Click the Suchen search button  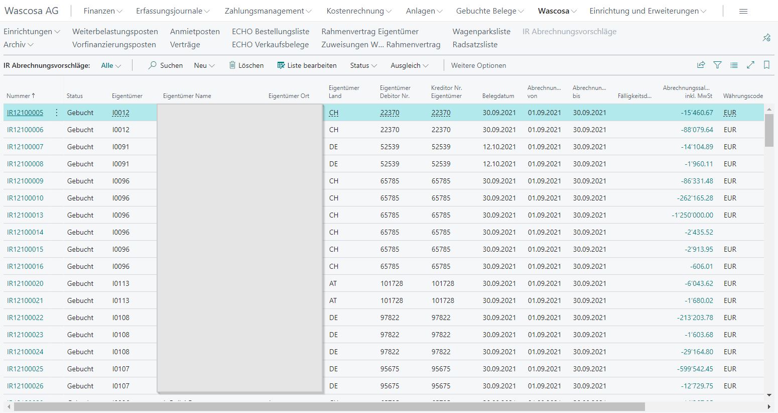(x=165, y=65)
